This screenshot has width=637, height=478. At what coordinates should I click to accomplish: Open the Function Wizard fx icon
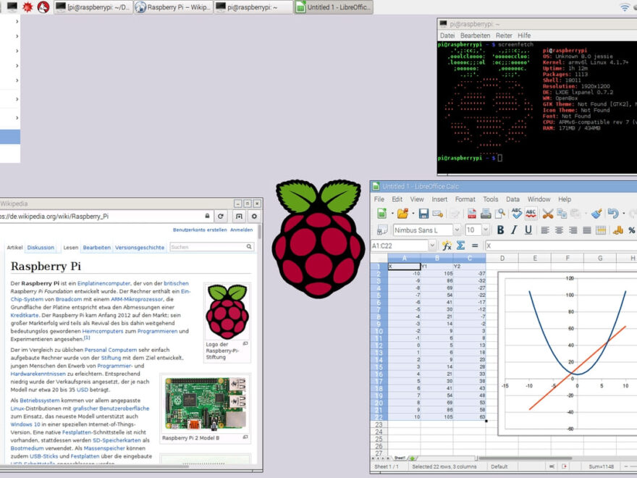(x=447, y=246)
